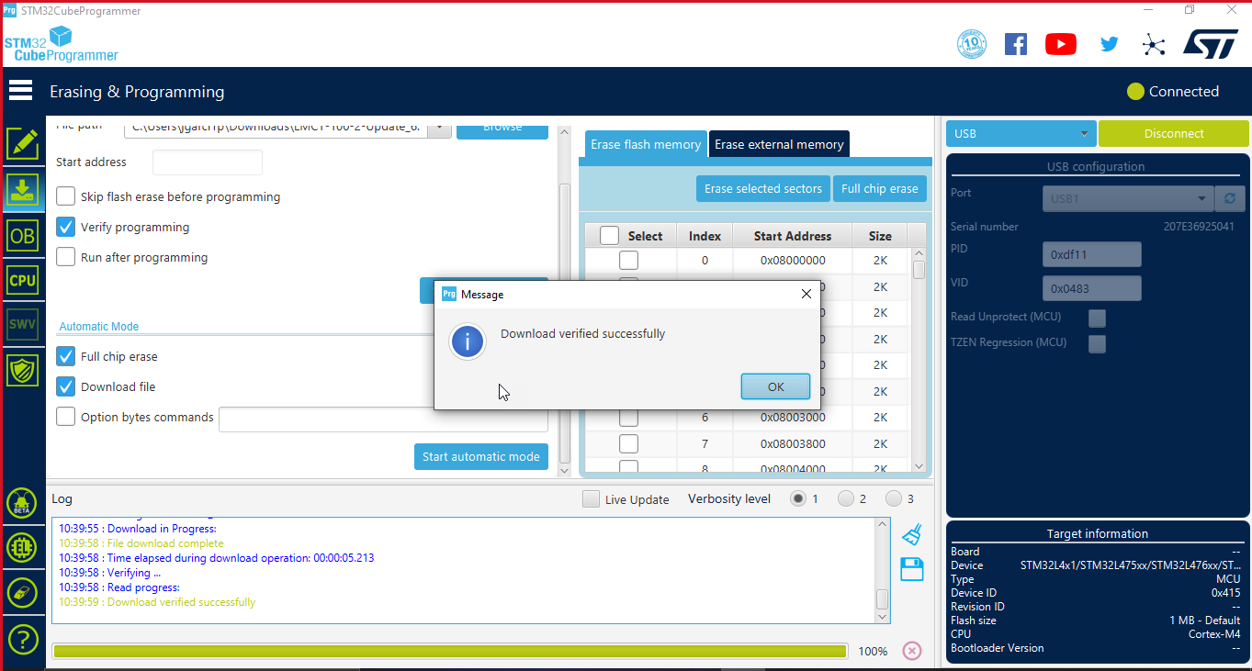This screenshot has height=671, width=1252.
Task: Click the memory edit pencil icon
Action: click(x=22, y=144)
